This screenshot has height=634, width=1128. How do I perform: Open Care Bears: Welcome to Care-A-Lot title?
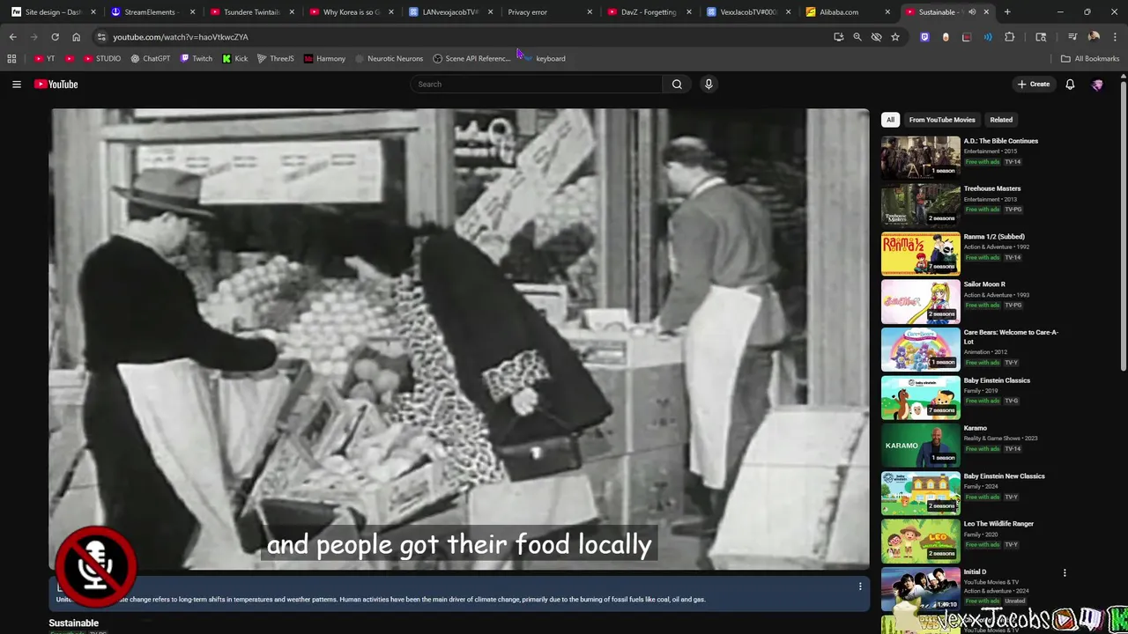coord(1011,336)
